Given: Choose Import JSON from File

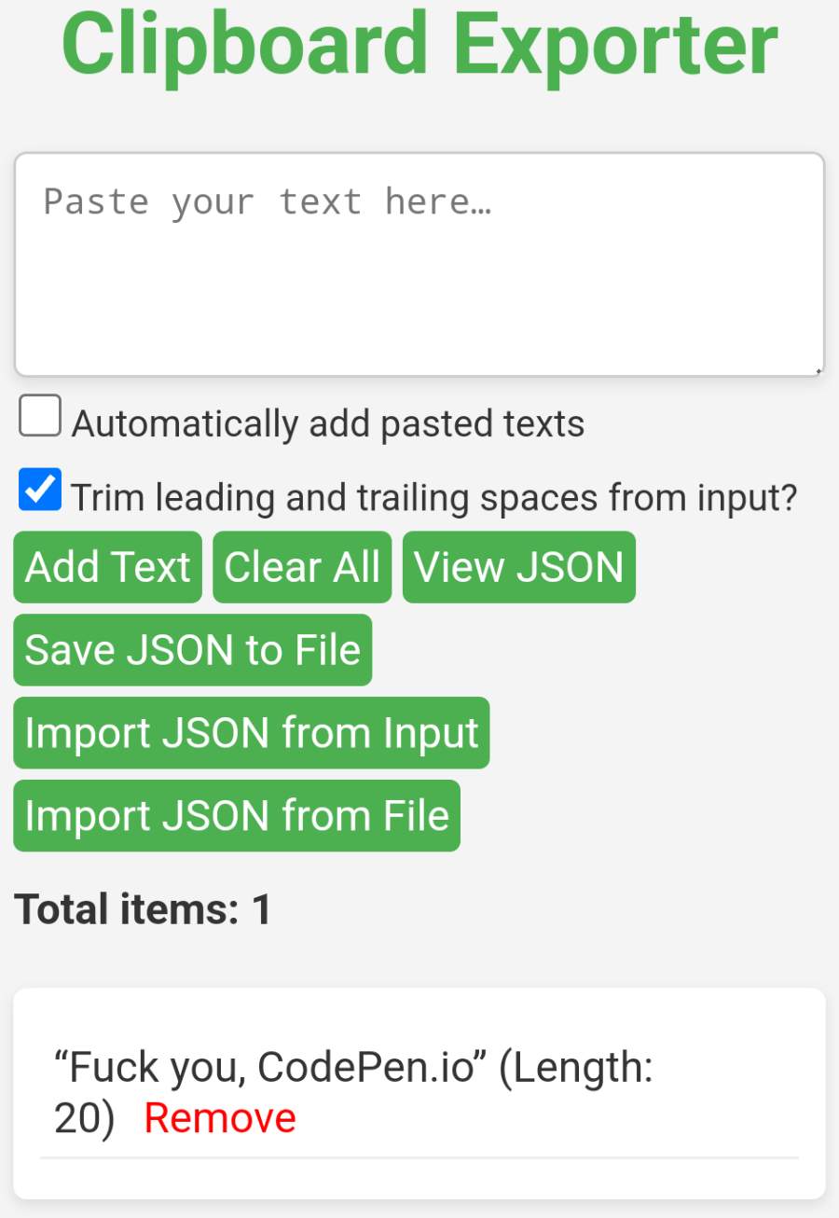Looking at the screenshot, I should click(237, 816).
